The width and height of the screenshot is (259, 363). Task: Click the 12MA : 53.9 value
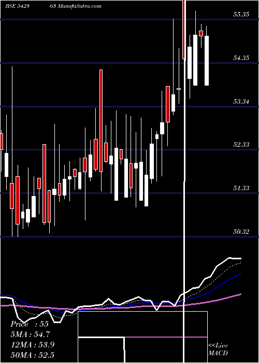(33, 345)
